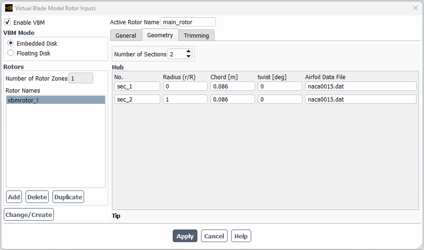Select vbmrotor_1 in Rotor Names list
The height and width of the screenshot is (250, 424).
pyautogui.click(x=55, y=100)
